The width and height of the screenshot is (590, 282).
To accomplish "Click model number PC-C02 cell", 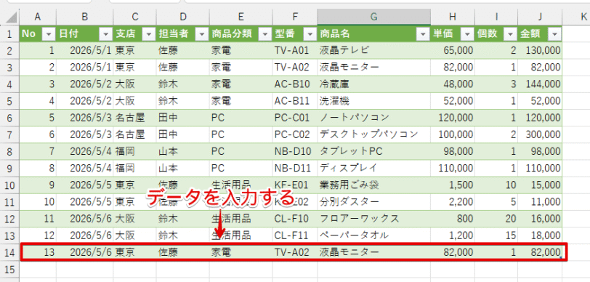I will click(x=295, y=134).
